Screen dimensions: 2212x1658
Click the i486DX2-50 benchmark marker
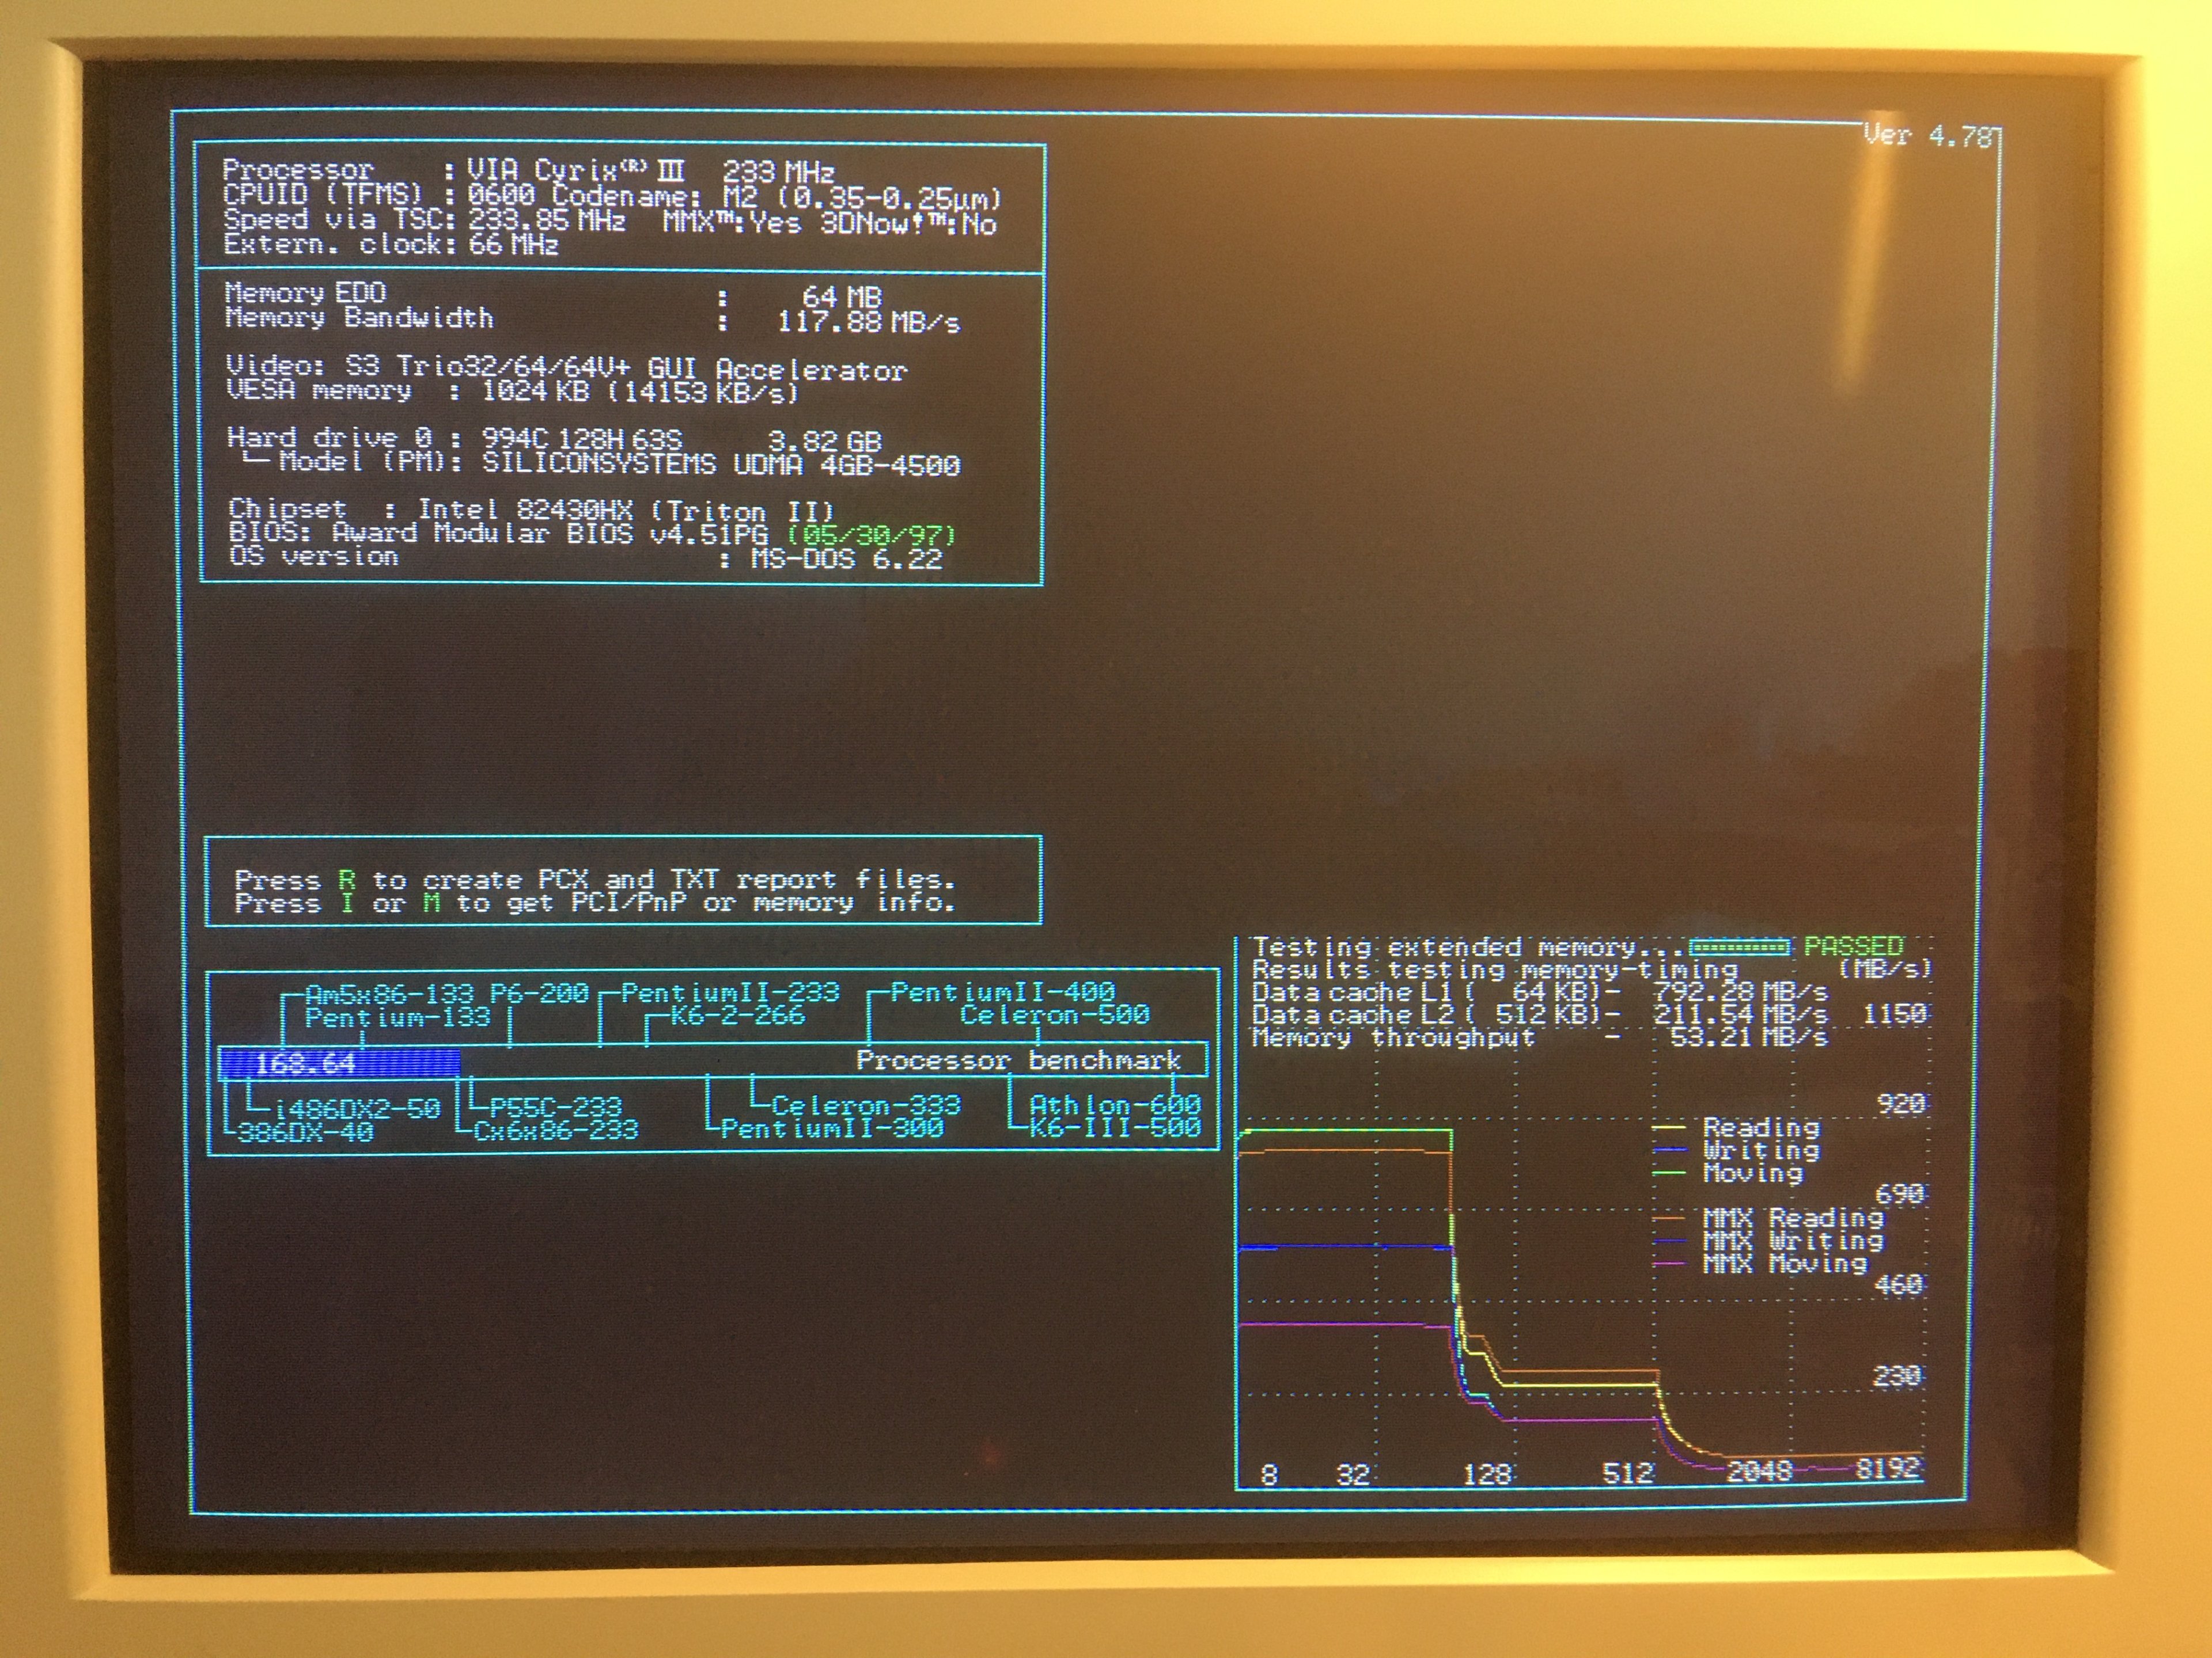(357, 1109)
